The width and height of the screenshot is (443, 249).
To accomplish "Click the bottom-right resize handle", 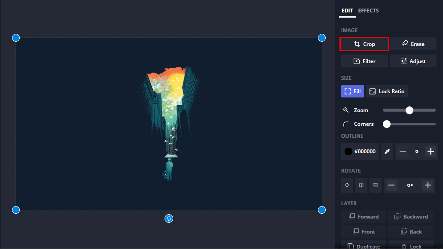I will click(x=322, y=210).
